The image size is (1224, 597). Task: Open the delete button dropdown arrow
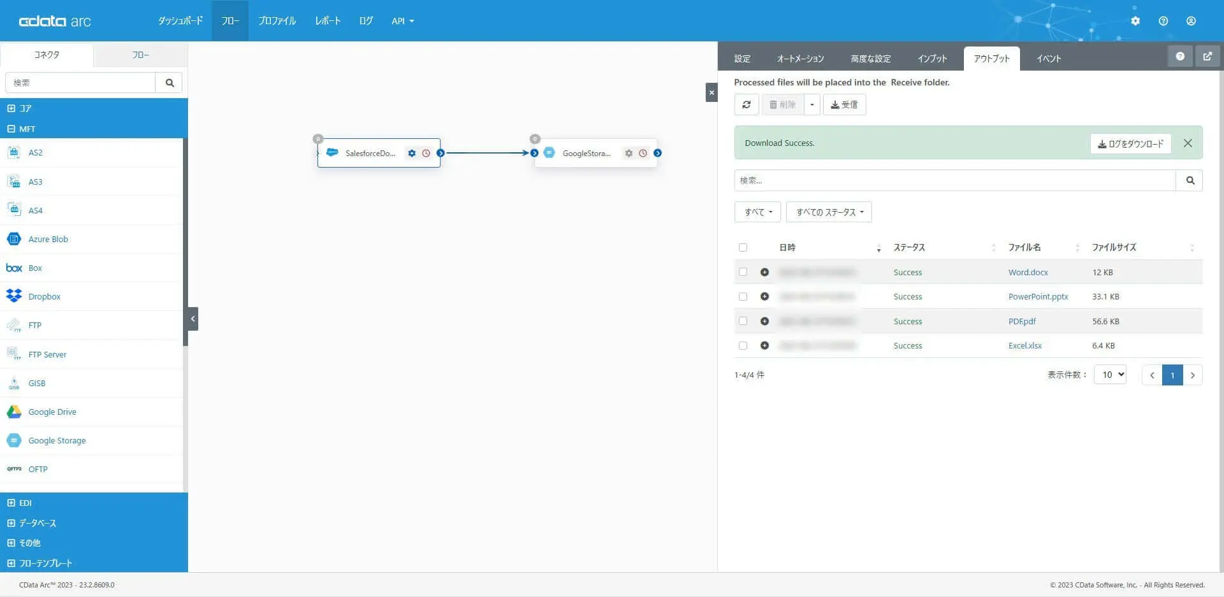812,104
